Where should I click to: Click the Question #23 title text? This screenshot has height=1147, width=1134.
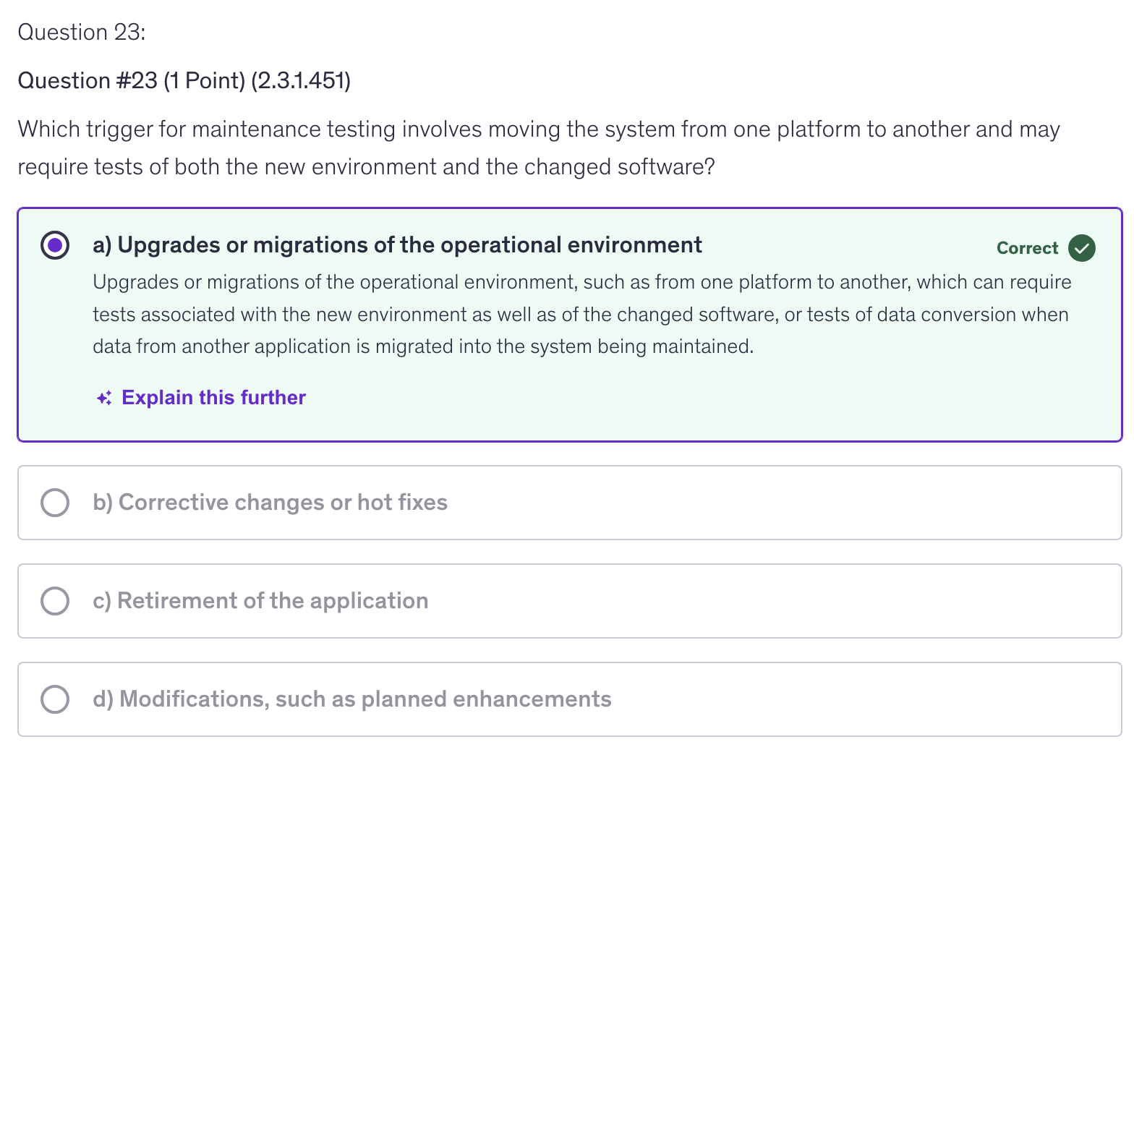[x=88, y=81]
